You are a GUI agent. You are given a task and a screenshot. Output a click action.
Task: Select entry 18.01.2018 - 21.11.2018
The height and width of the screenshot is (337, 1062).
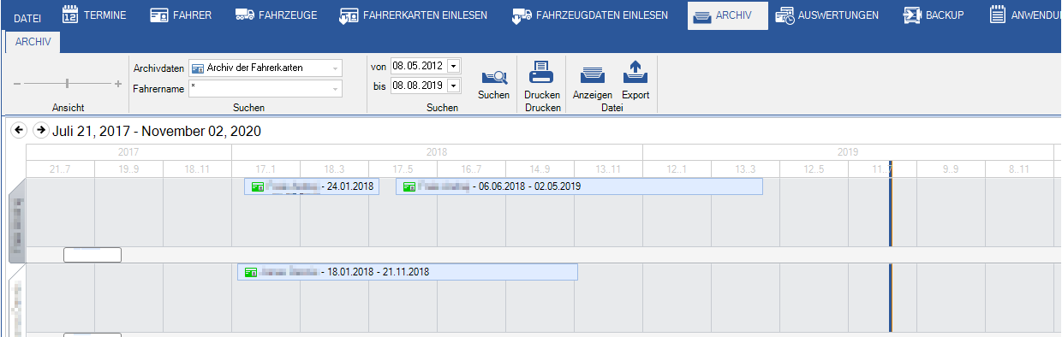[x=408, y=272]
